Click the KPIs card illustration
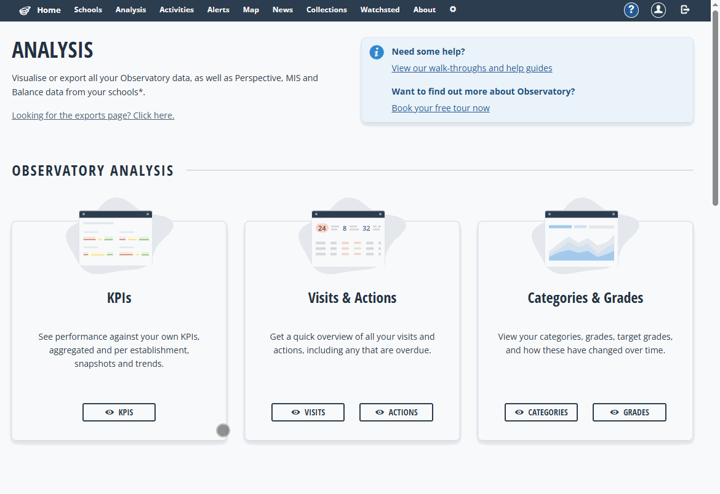The width and height of the screenshot is (720, 494). point(116,238)
